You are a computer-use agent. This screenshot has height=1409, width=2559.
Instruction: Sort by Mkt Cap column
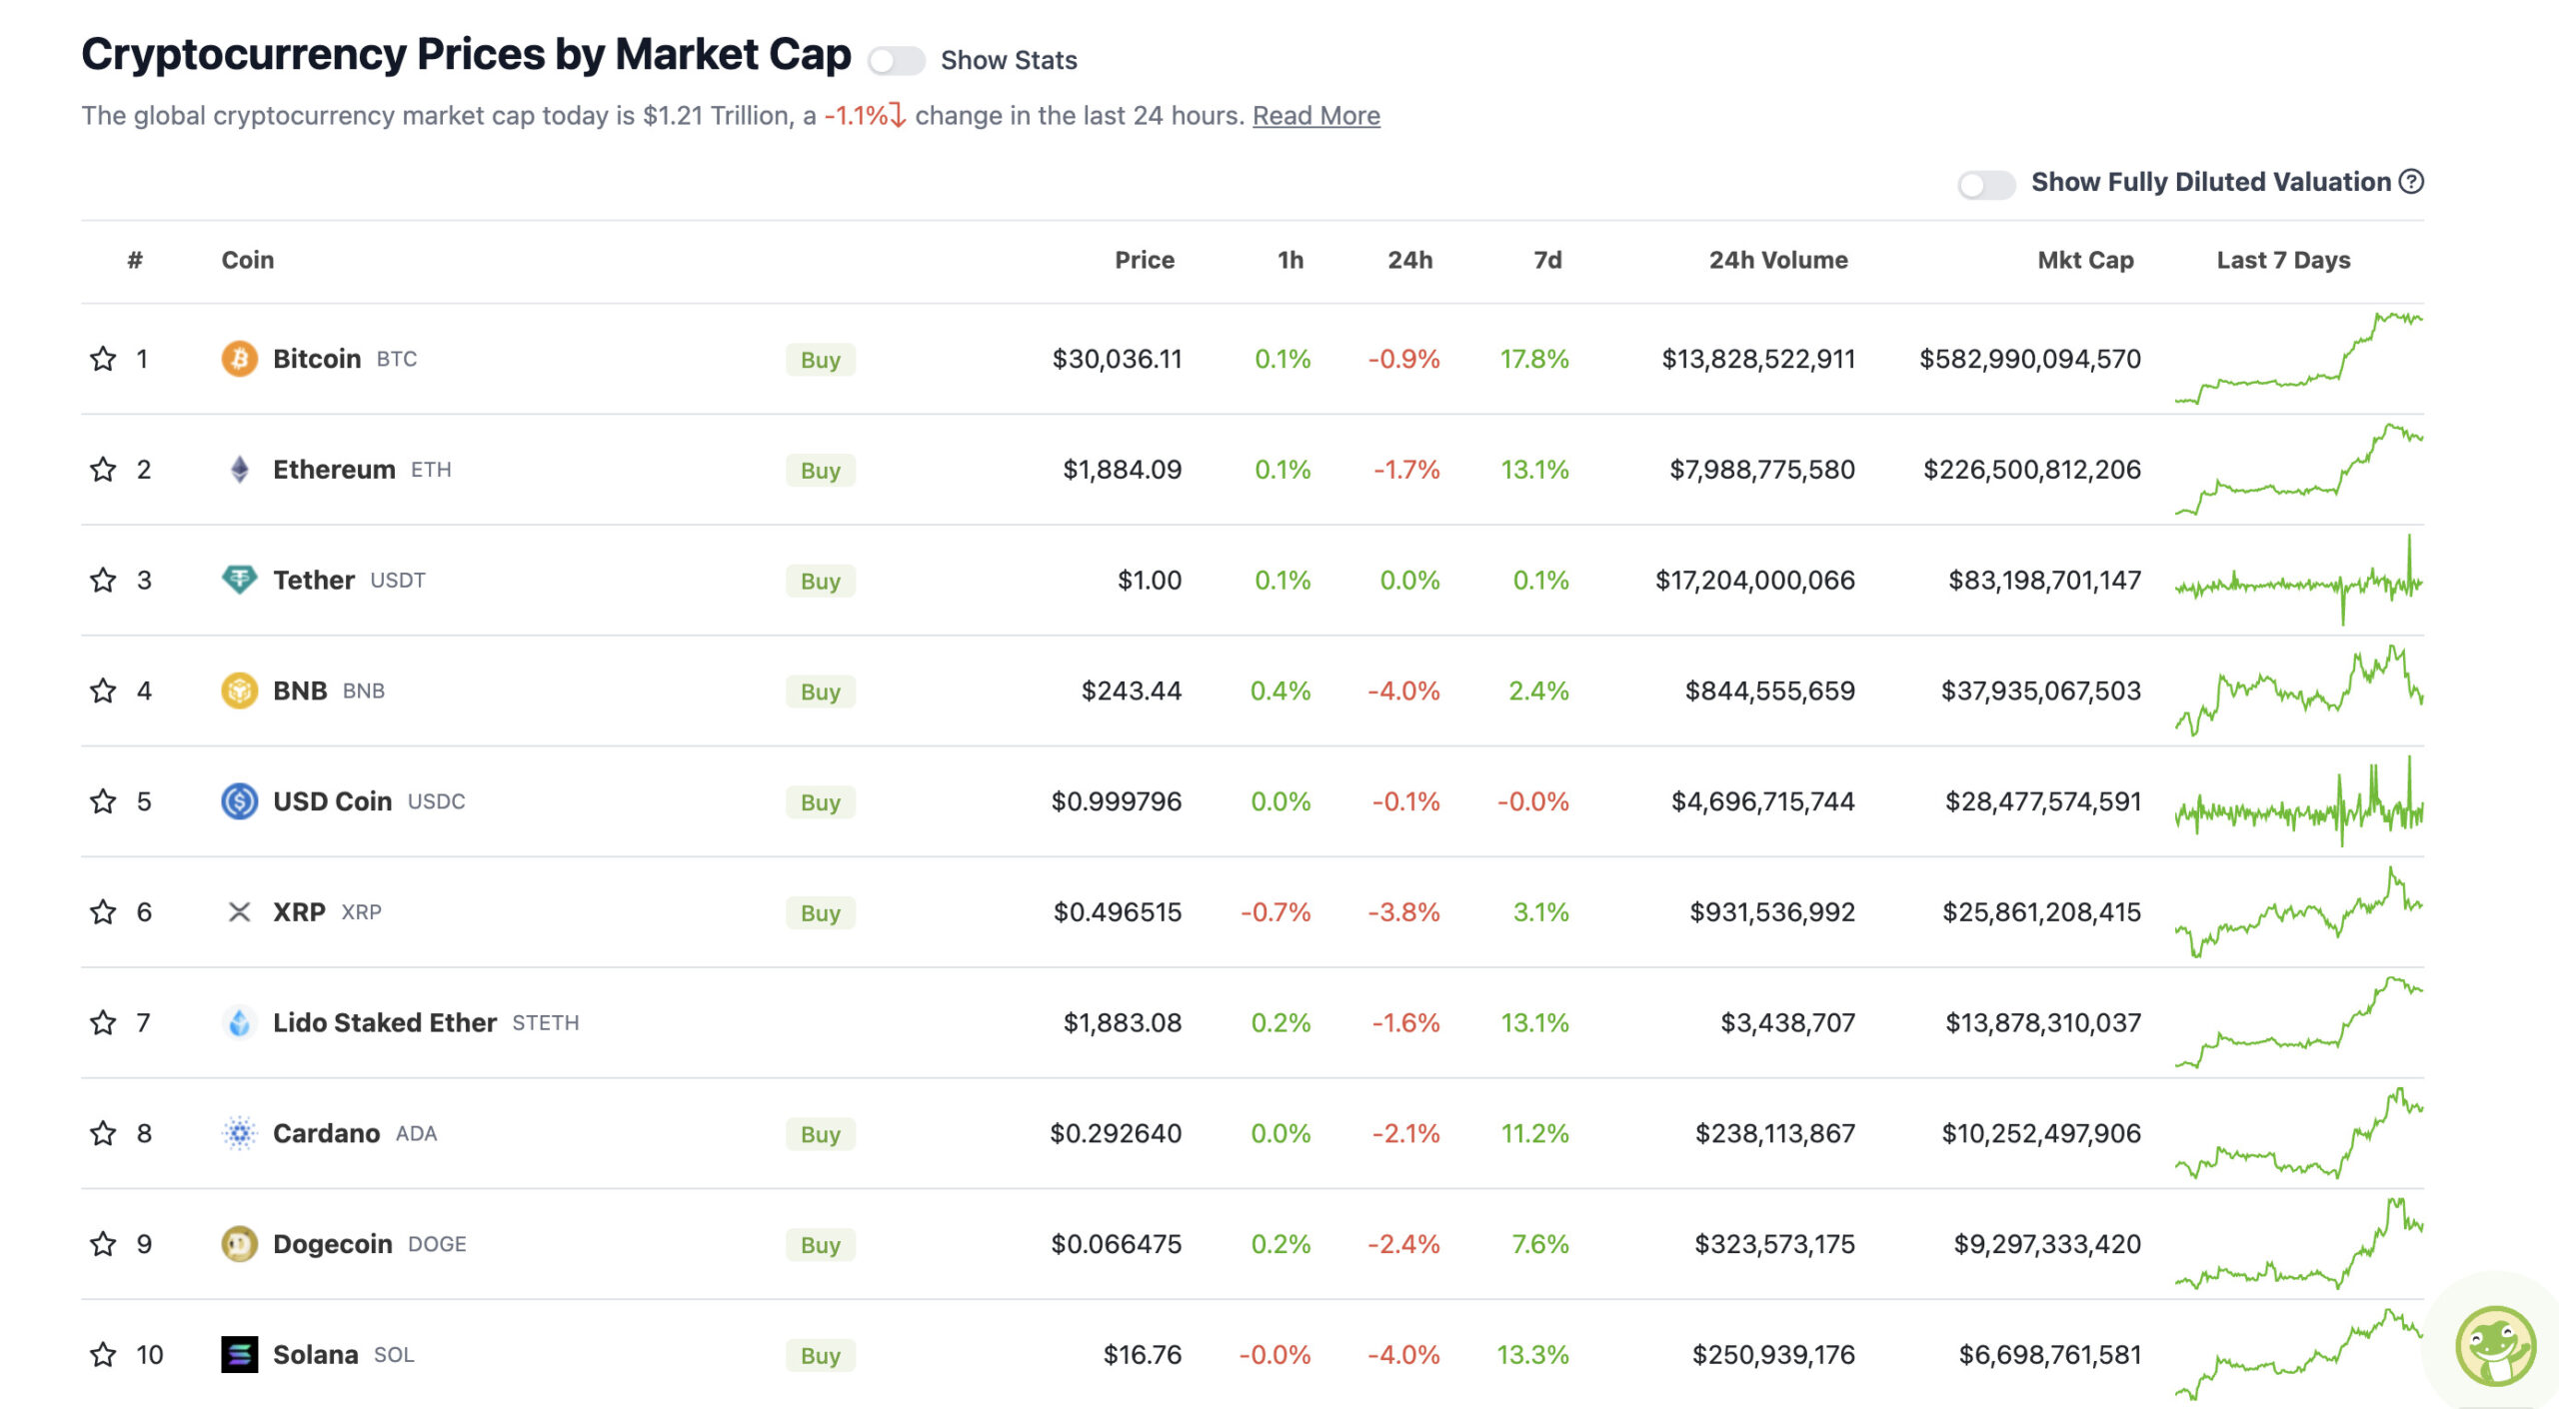2085,261
